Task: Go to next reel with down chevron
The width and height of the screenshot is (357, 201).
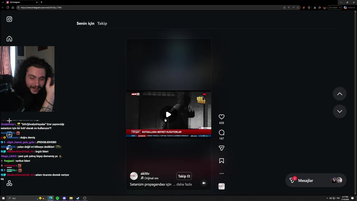Action: pos(339,111)
